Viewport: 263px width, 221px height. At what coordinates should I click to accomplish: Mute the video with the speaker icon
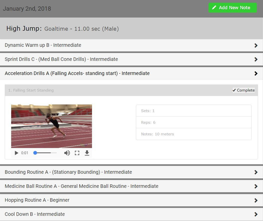coord(67,153)
